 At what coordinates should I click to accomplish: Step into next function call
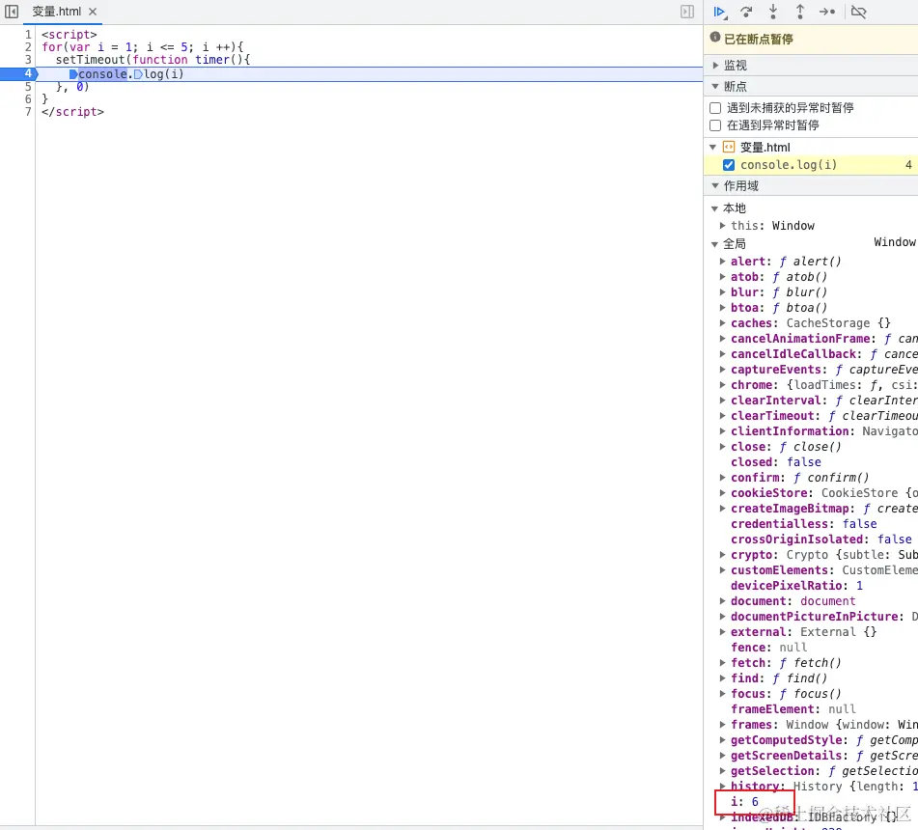tap(773, 12)
